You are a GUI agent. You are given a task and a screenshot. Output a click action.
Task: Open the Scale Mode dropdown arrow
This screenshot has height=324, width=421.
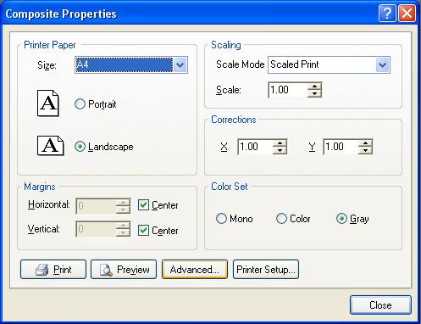(383, 65)
